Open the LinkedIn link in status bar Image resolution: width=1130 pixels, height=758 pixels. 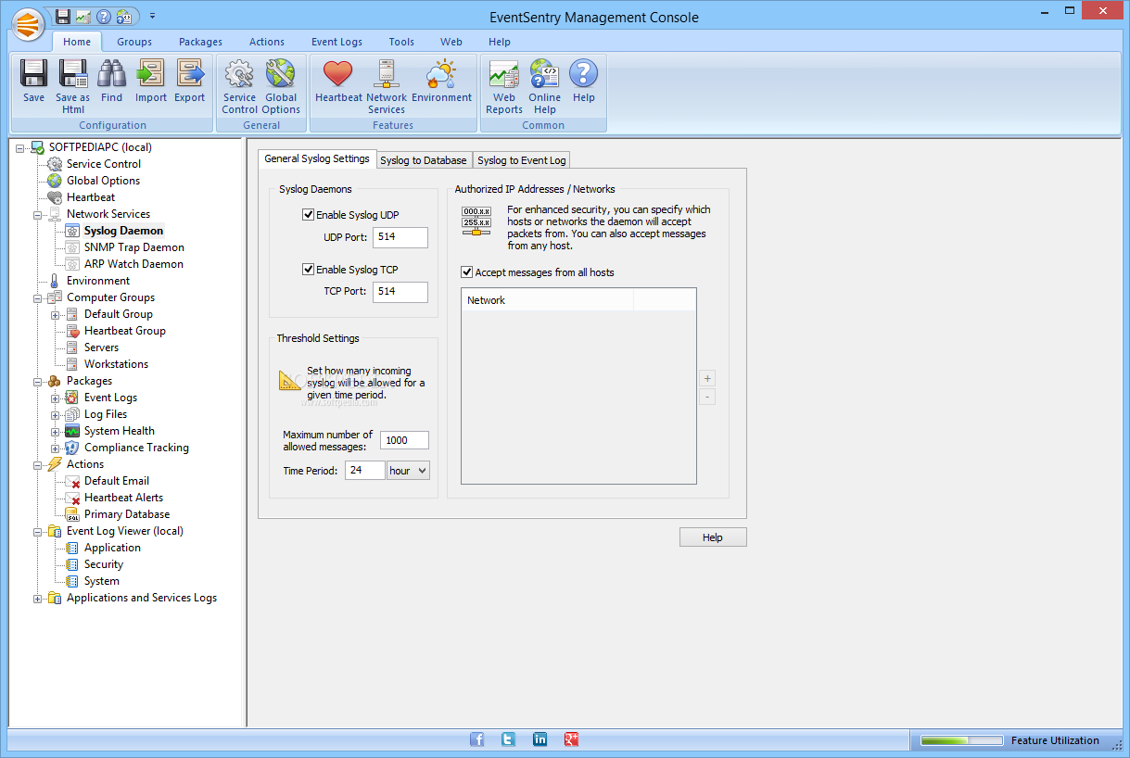point(540,739)
